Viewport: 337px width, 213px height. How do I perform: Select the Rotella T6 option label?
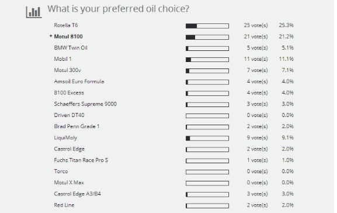point(66,25)
